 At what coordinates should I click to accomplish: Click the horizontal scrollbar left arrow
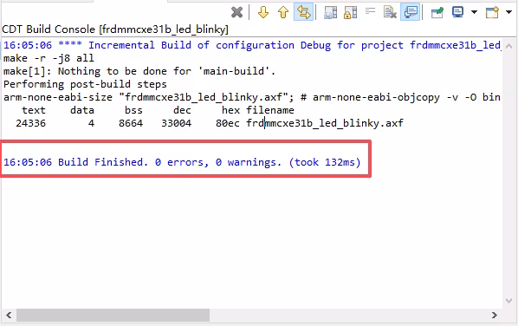[9, 315]
